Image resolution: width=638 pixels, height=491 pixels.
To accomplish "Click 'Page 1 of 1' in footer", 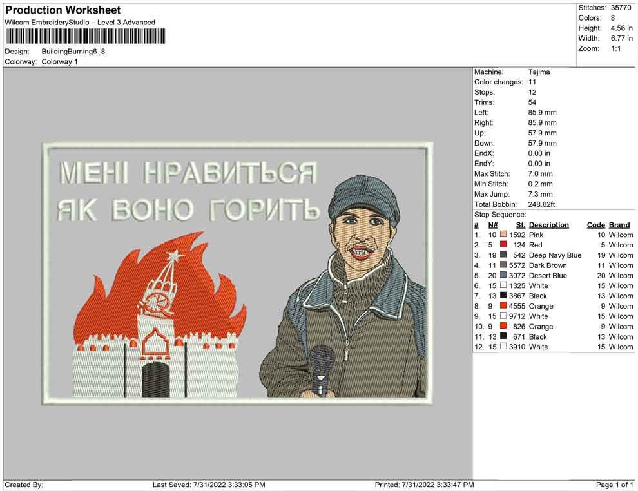I will click(614, 485).
